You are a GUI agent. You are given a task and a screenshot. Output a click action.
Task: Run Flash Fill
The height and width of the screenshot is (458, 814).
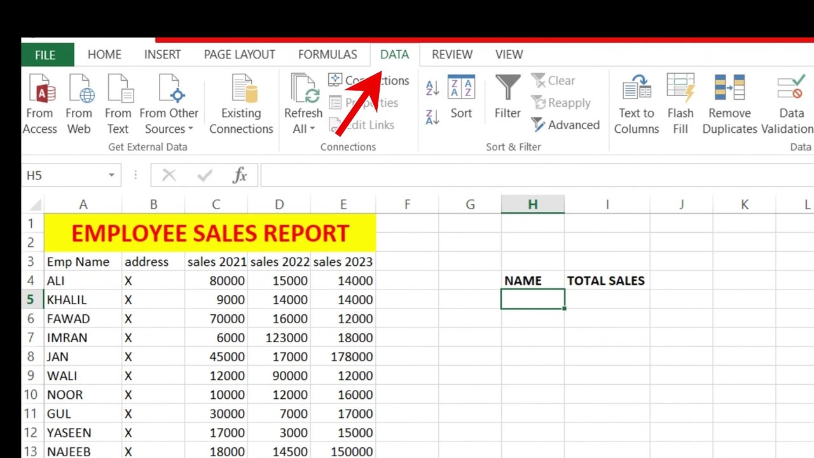pos(680,104)
